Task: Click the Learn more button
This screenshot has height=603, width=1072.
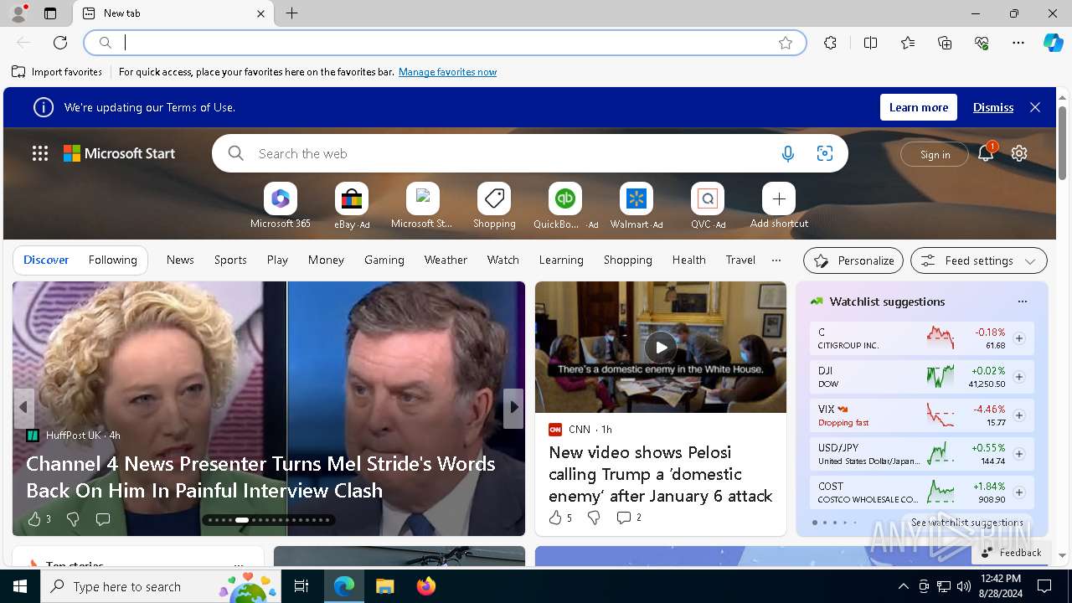Action: [x=919, y=107]
